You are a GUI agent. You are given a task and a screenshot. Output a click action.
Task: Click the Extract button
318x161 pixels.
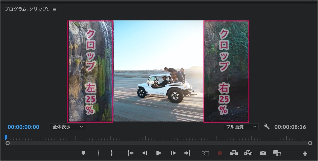pyautogui.click(x=248, y=153)
